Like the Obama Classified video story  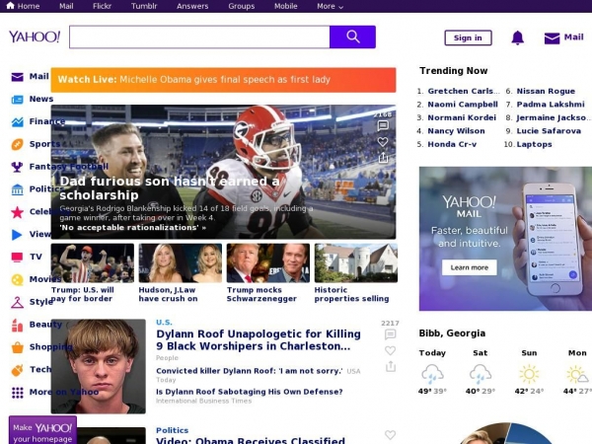click(390, 434)
